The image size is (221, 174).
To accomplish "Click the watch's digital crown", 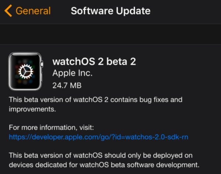I will click(x=42, y=64).
